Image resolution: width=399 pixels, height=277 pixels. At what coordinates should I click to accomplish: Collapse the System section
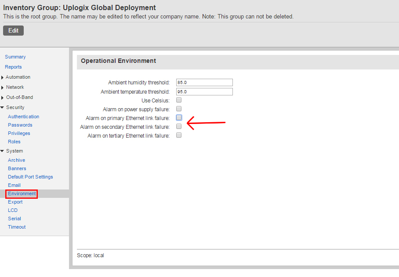tap(3, 151)
